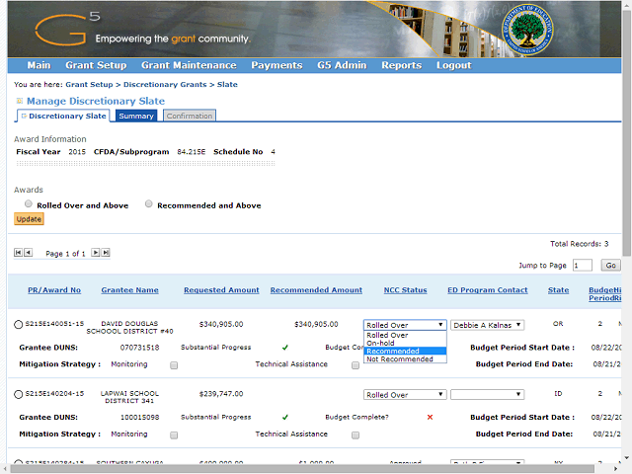The height and width of the screenshot is (474, 632).
Task: Click Discretionary Grants breadcrumb link
Action: [x=165, y=85]
